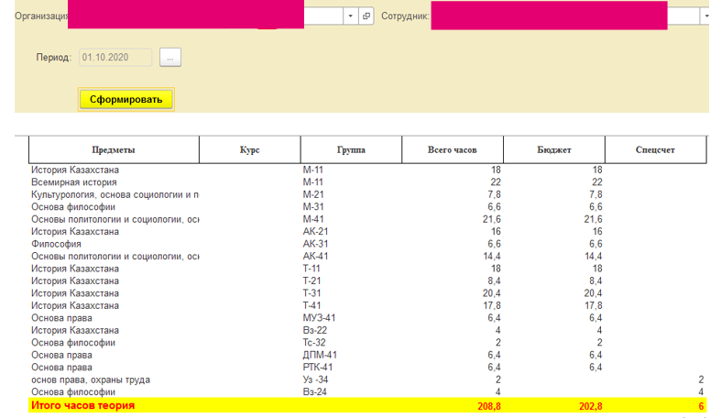
Task: Click the основ права, охраны труда cell
Action: (x=91, y=379)
